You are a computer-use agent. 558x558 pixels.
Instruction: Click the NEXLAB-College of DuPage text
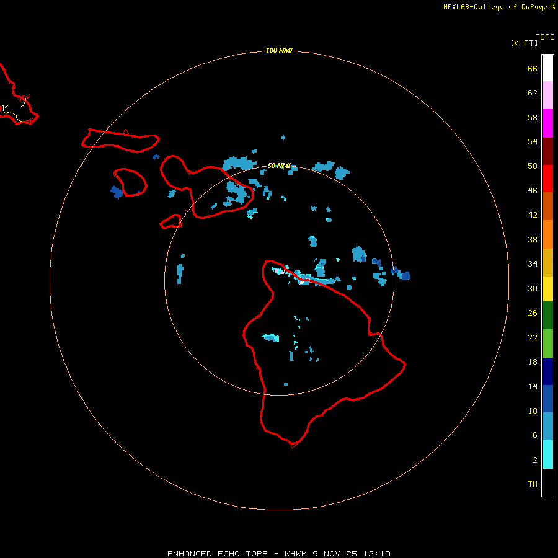(495, 7)
